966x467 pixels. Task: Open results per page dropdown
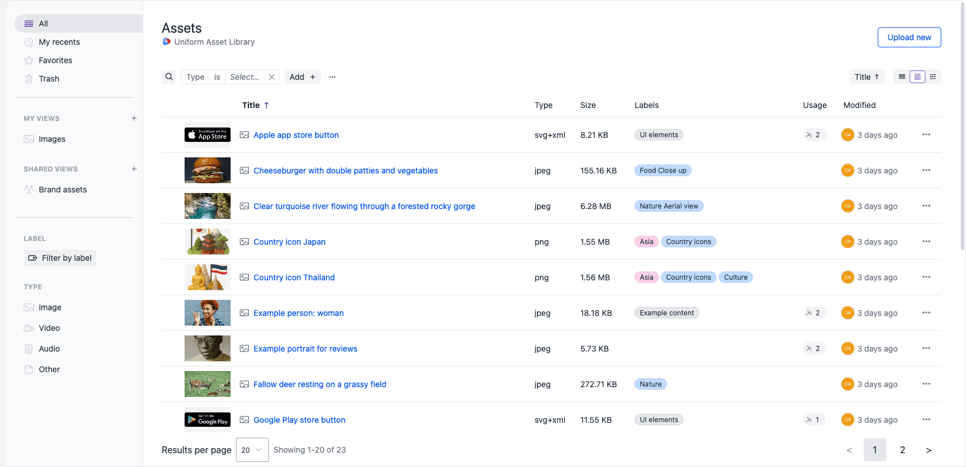click(x=252, y=450)
